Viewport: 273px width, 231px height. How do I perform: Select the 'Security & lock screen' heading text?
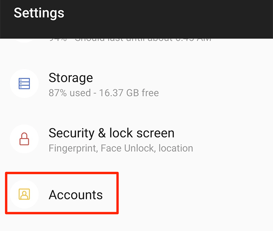[111, 133]
